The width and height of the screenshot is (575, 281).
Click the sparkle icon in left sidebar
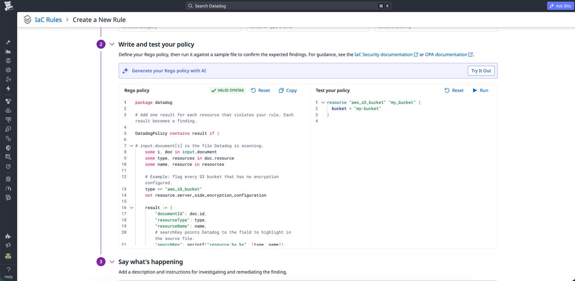[x=8, y=42]
